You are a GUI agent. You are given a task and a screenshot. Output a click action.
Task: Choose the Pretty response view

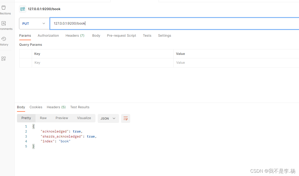pos(26,118)
